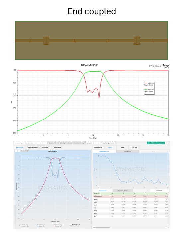Click the End coupled filter layout image
The height and width of the screenshot is (239, 187).
91,41
